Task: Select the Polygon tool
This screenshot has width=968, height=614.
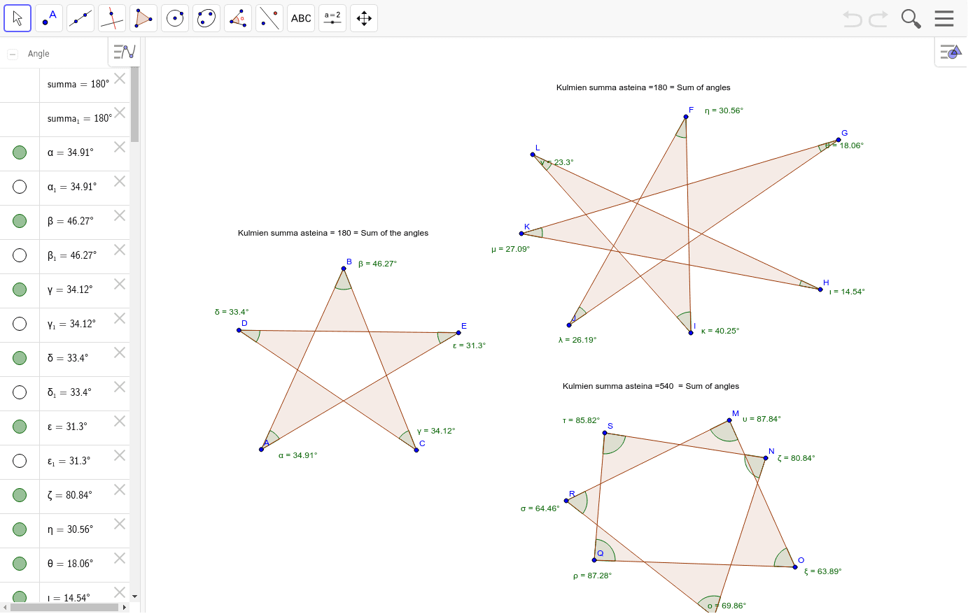Action: click(x=143, y=18)
